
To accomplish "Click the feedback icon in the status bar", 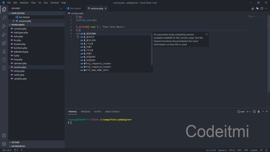I will (x=262, y=150).
